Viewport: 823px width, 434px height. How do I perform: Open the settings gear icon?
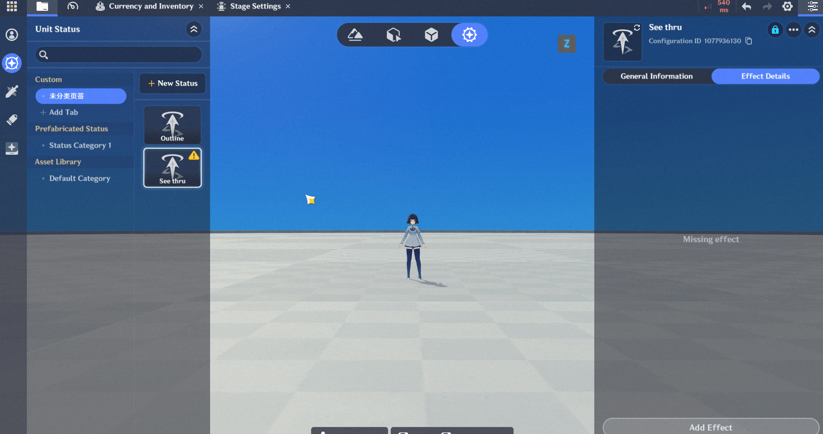787,6
